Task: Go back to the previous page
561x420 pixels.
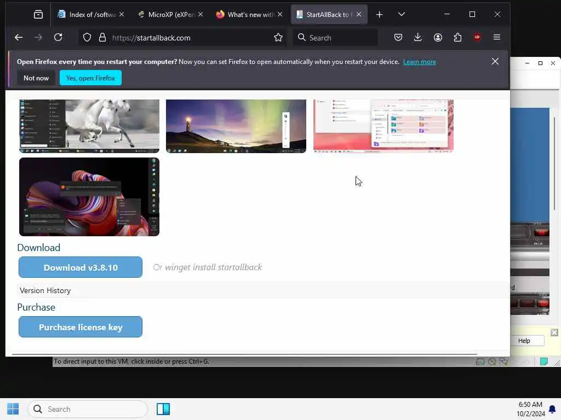Action: (19, 38)
